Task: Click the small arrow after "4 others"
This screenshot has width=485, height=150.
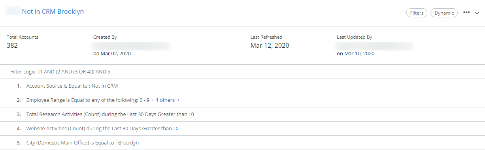Action: pos(179,100)
